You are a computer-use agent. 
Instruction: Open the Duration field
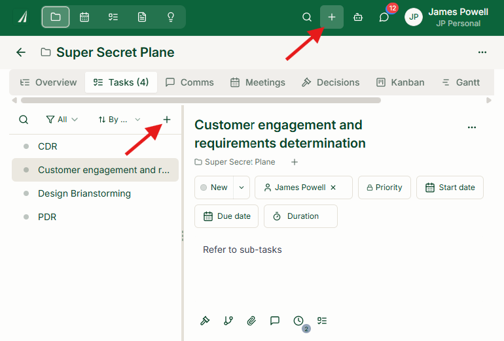(300, 216)
